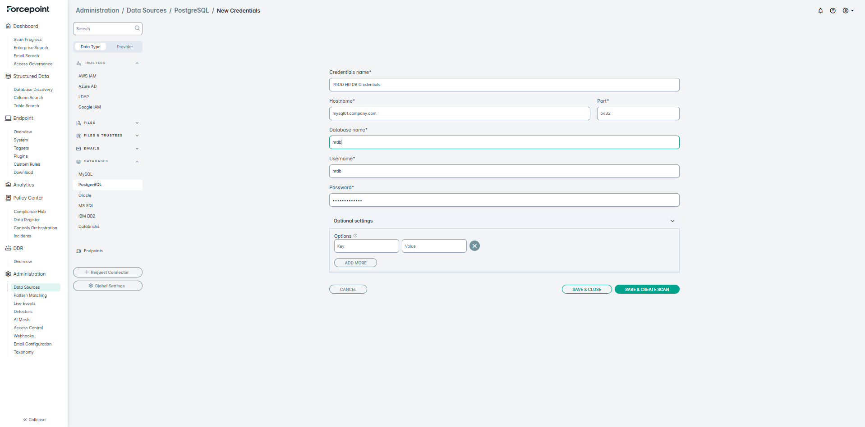Expand the Files section
The width and height of the screenshot is (865, 427).
click(x=137, y=123)
